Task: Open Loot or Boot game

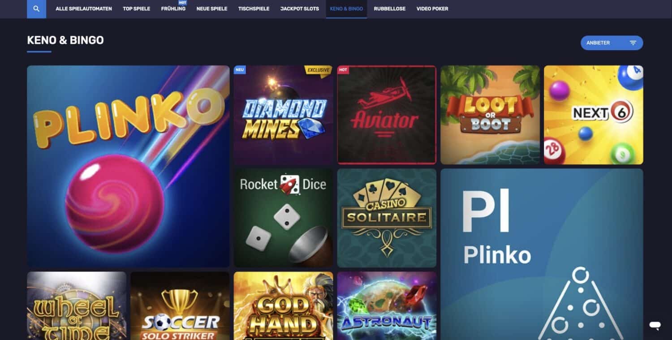Action: pyautogui.click(x=490, y=115)
